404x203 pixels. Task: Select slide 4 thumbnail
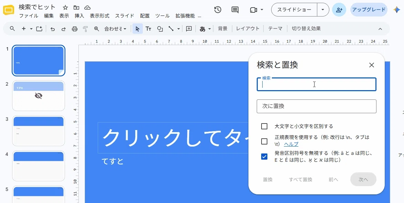[x=39, y=166]
